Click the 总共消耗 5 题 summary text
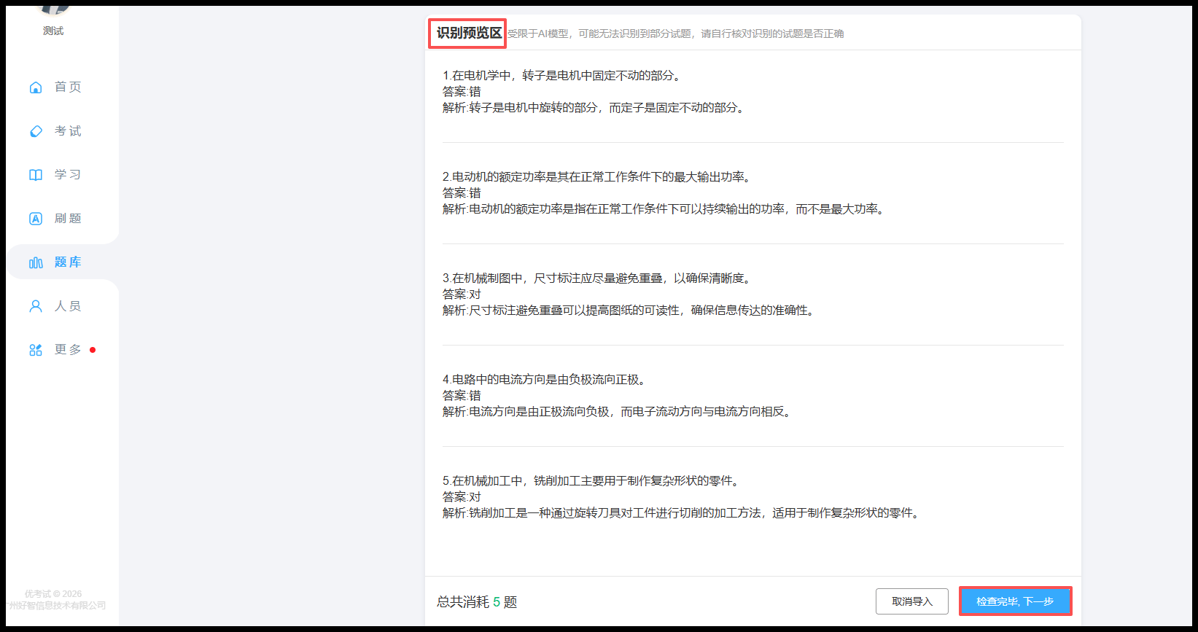Screen dimensions: 1198x632 click(x=477, y=602)
